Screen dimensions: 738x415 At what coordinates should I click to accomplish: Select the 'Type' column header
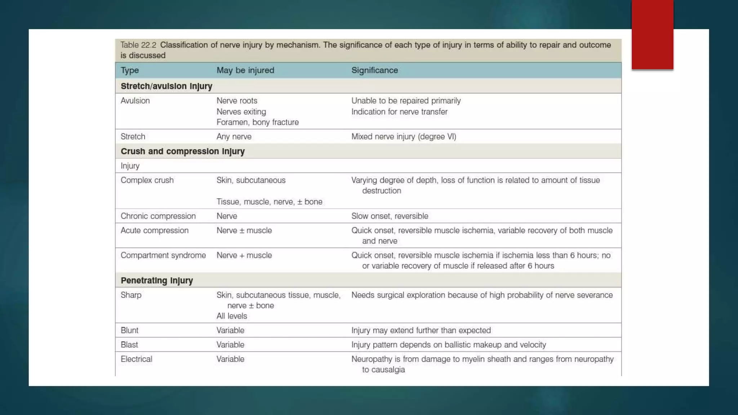[130, 71]
